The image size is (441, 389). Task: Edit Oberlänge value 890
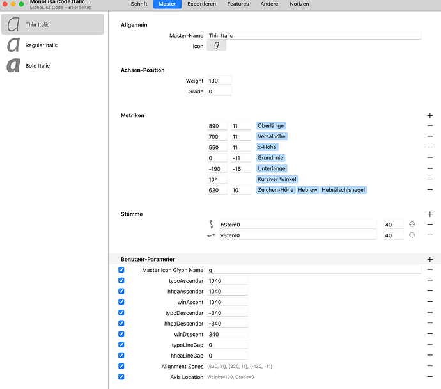(217, 126)
